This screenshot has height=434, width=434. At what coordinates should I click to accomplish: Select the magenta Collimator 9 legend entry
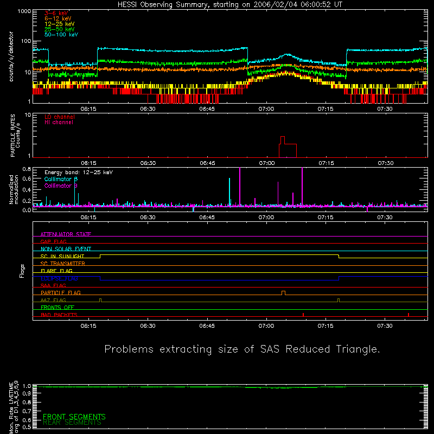pyautogui.click(x=61, y=186)
